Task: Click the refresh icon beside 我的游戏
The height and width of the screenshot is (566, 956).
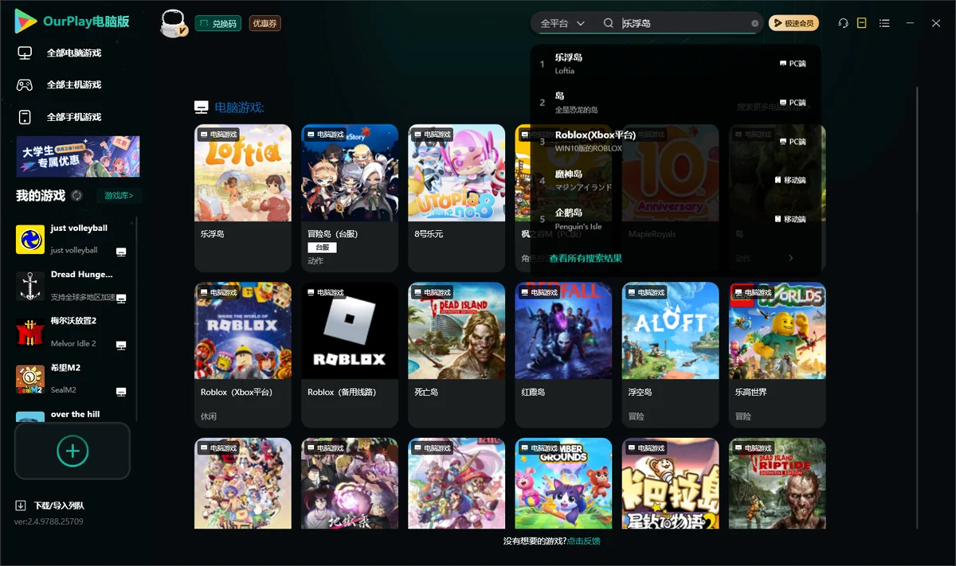Action: click(x=76, y=195)
